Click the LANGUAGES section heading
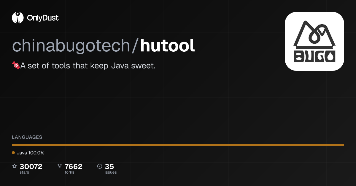This screenshot has width=356, height=186. 27,137
